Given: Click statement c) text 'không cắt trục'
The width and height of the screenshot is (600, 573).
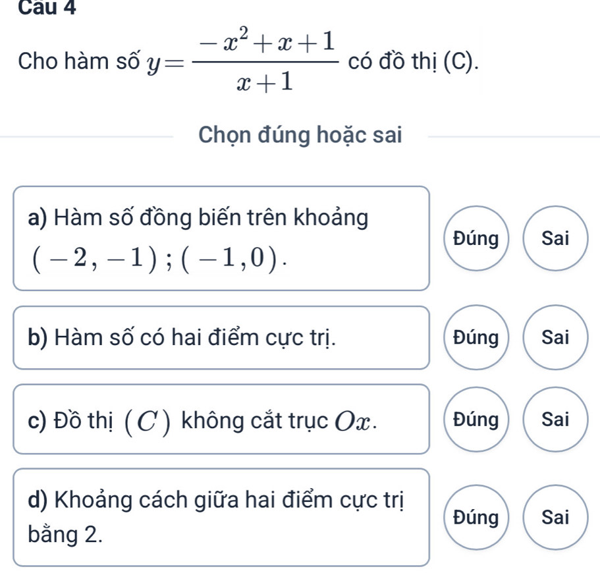Looking at the screenshot, I should [x=247, y=420].
